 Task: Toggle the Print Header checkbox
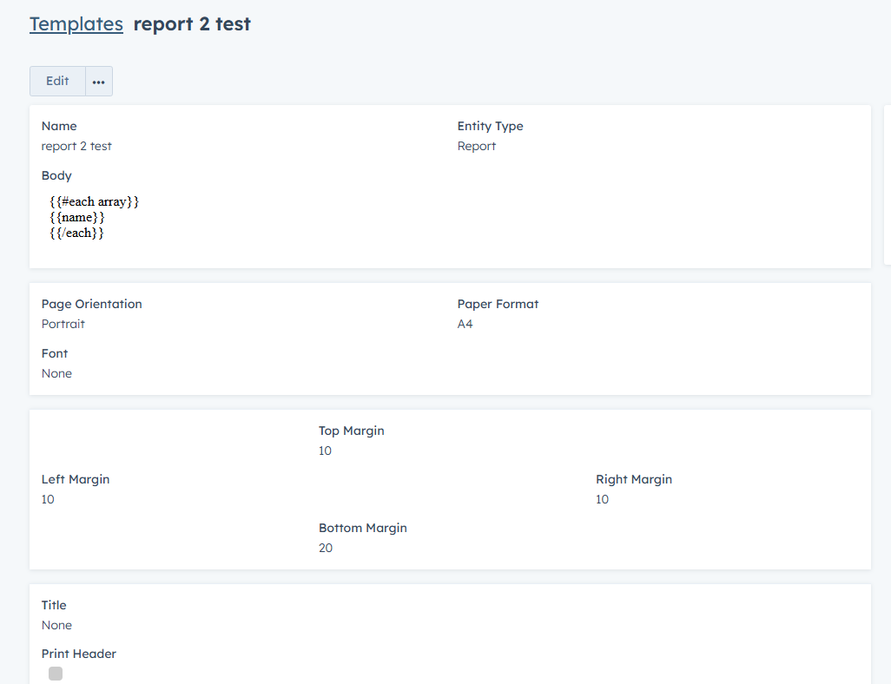pyautogui.click(x=56, y=674)
